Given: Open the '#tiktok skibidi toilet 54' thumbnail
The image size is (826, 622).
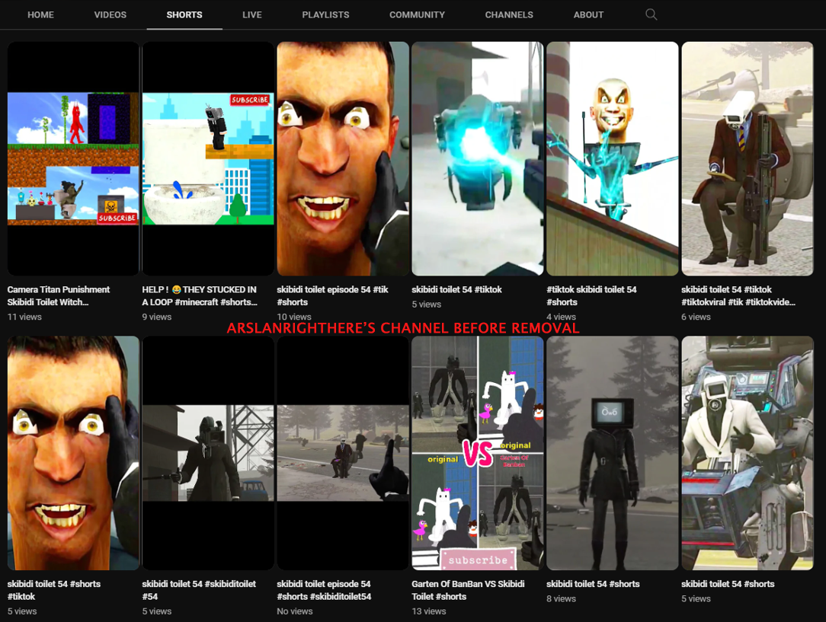Looking at the screenshot, I should click(613, 158).
